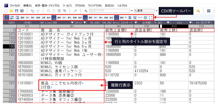Select column header [11]
The image size is (218, 107).
[x=174, y=26]
